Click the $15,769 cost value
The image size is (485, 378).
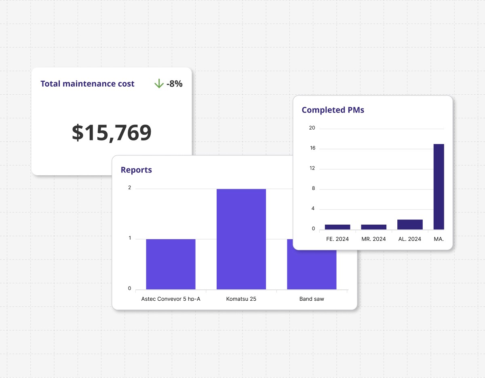112,133
